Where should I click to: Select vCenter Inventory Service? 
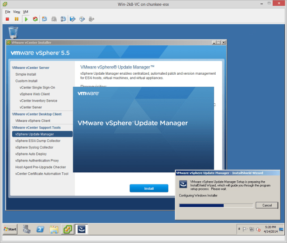point(39,101)
